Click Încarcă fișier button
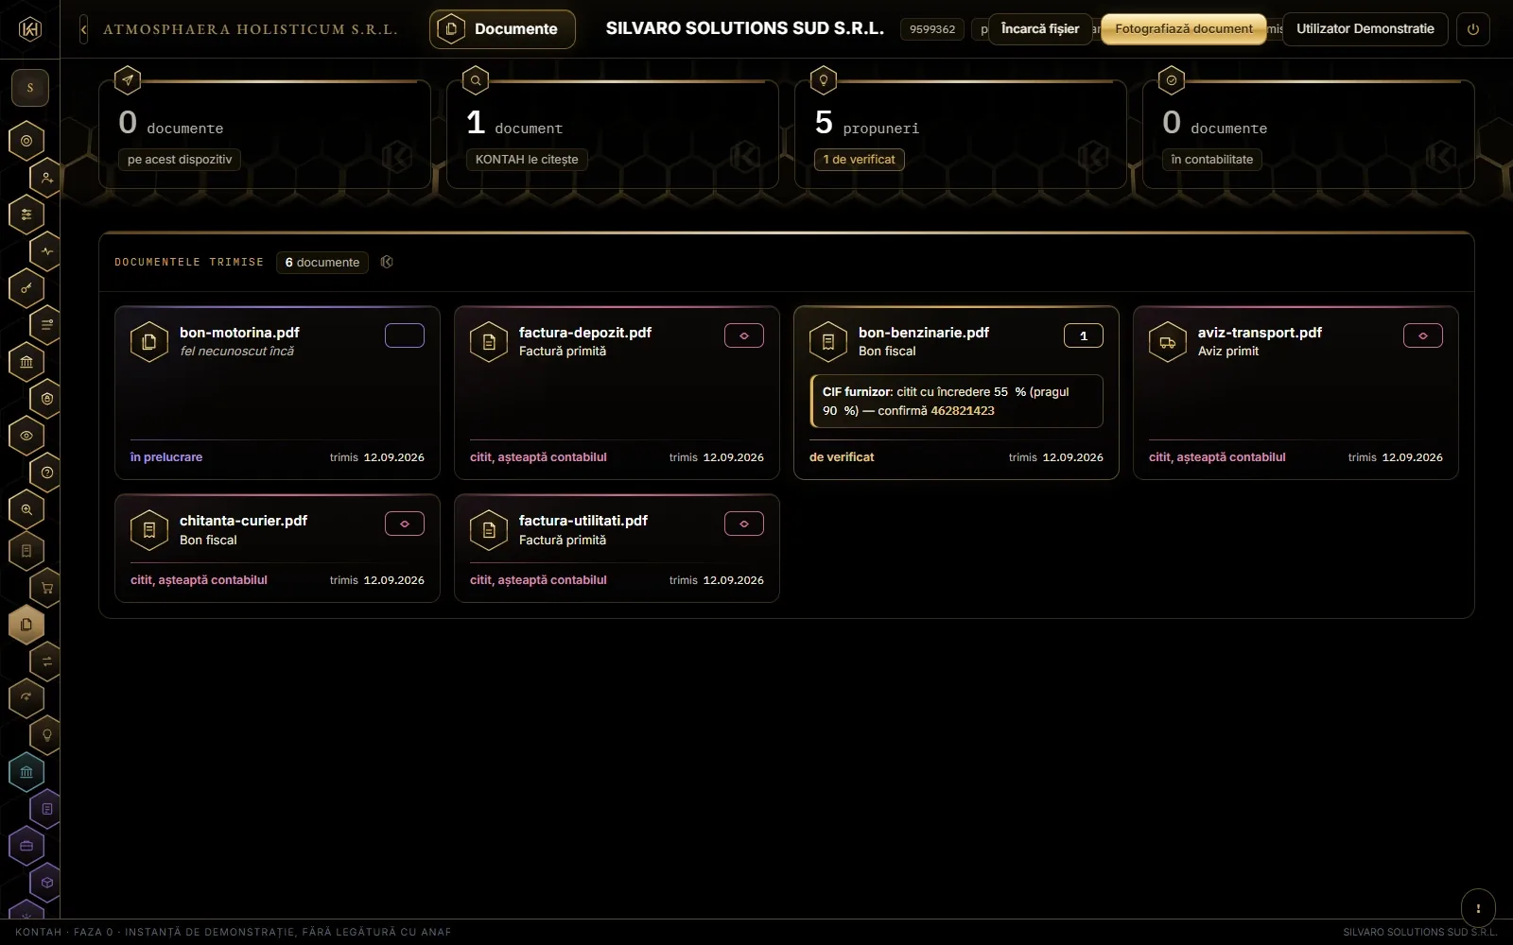The width and height of the screenshot is (1513, 945). 1040,29
